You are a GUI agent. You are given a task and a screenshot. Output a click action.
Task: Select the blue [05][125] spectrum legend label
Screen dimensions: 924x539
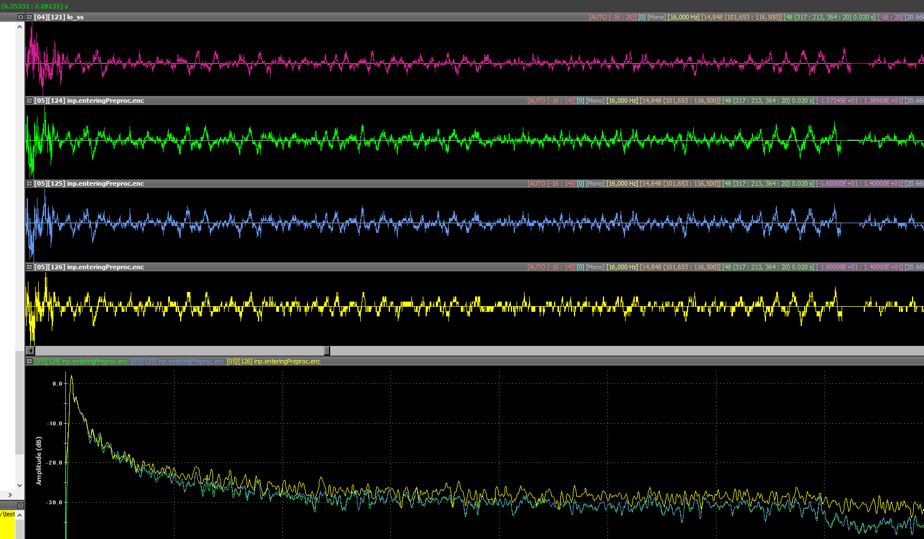pos(177,361)
